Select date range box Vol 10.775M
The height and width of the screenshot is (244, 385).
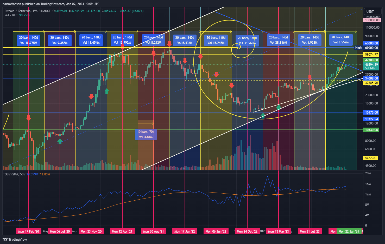pos(29,40)
